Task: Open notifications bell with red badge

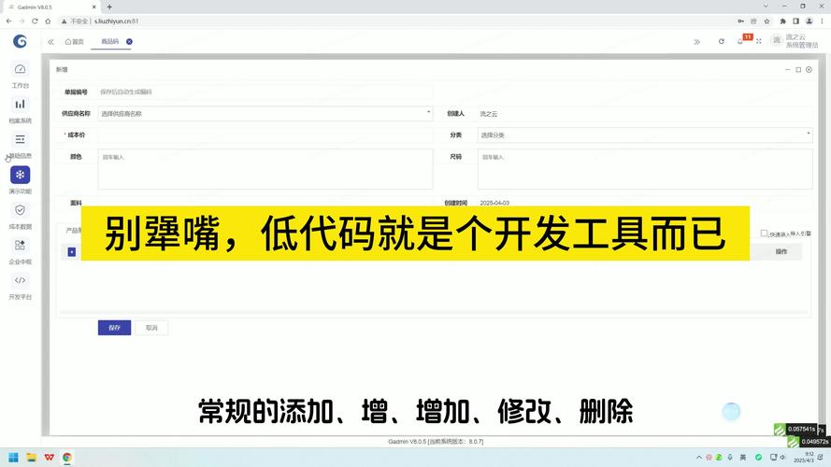Action: click(740, 41)
